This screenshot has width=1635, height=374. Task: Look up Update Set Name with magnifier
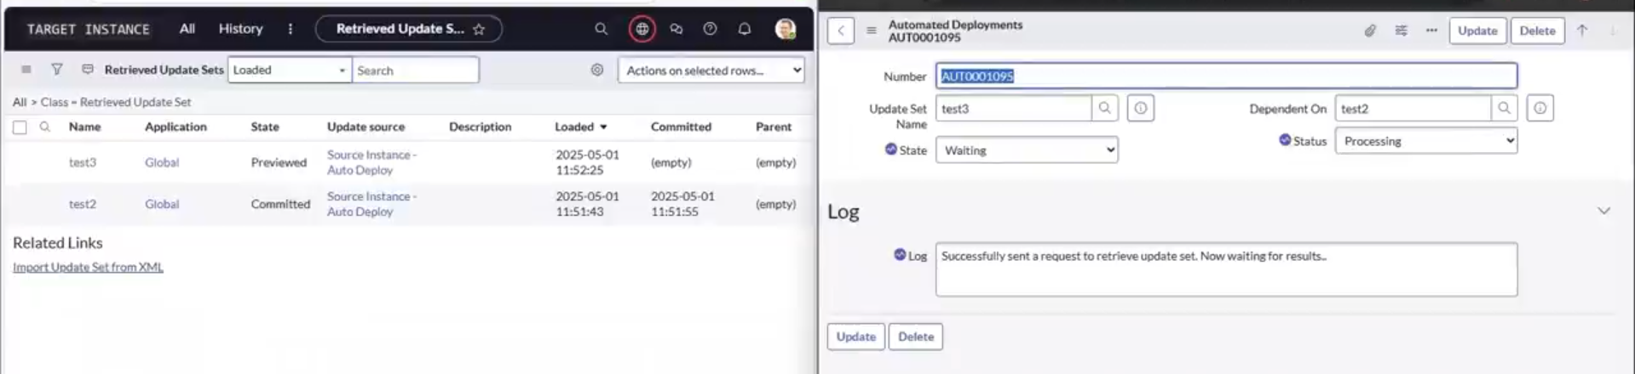[x=1104, y=108]
